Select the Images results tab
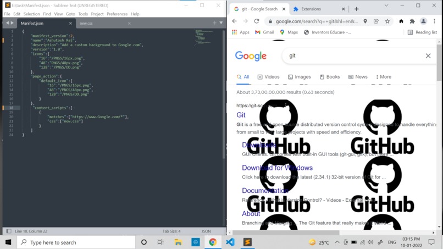 (x=299, y=77)
